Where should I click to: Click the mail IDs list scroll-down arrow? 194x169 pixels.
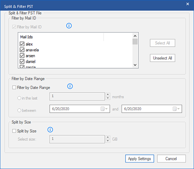coord(135,65)
